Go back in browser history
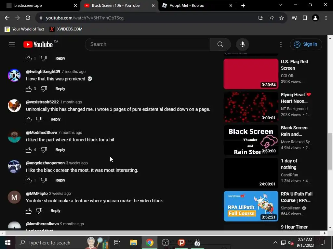The image size is (333, 249). click(x=7, y=18)
